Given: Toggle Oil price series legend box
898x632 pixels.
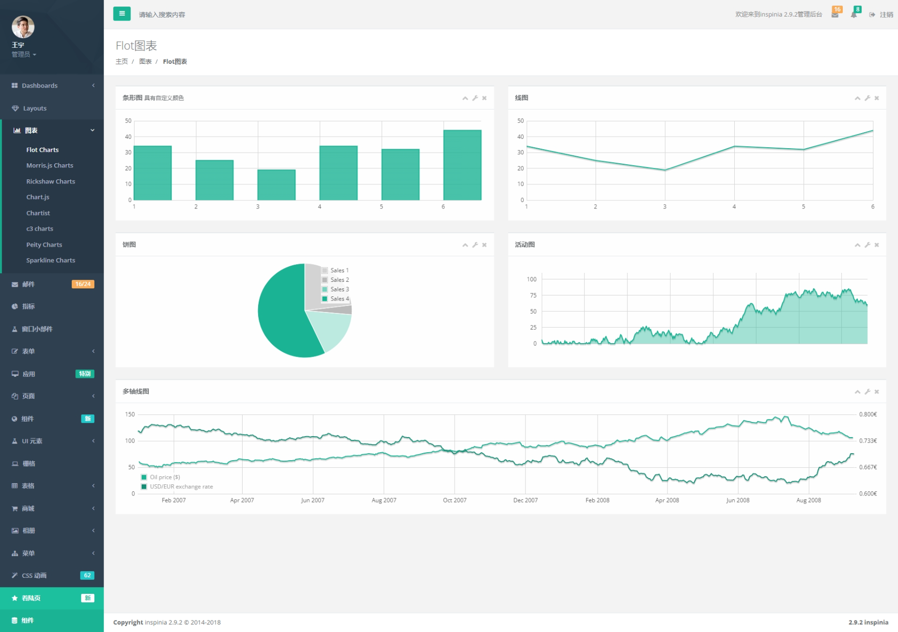Looking at the screenshot, I should click(x=144, y=477).
